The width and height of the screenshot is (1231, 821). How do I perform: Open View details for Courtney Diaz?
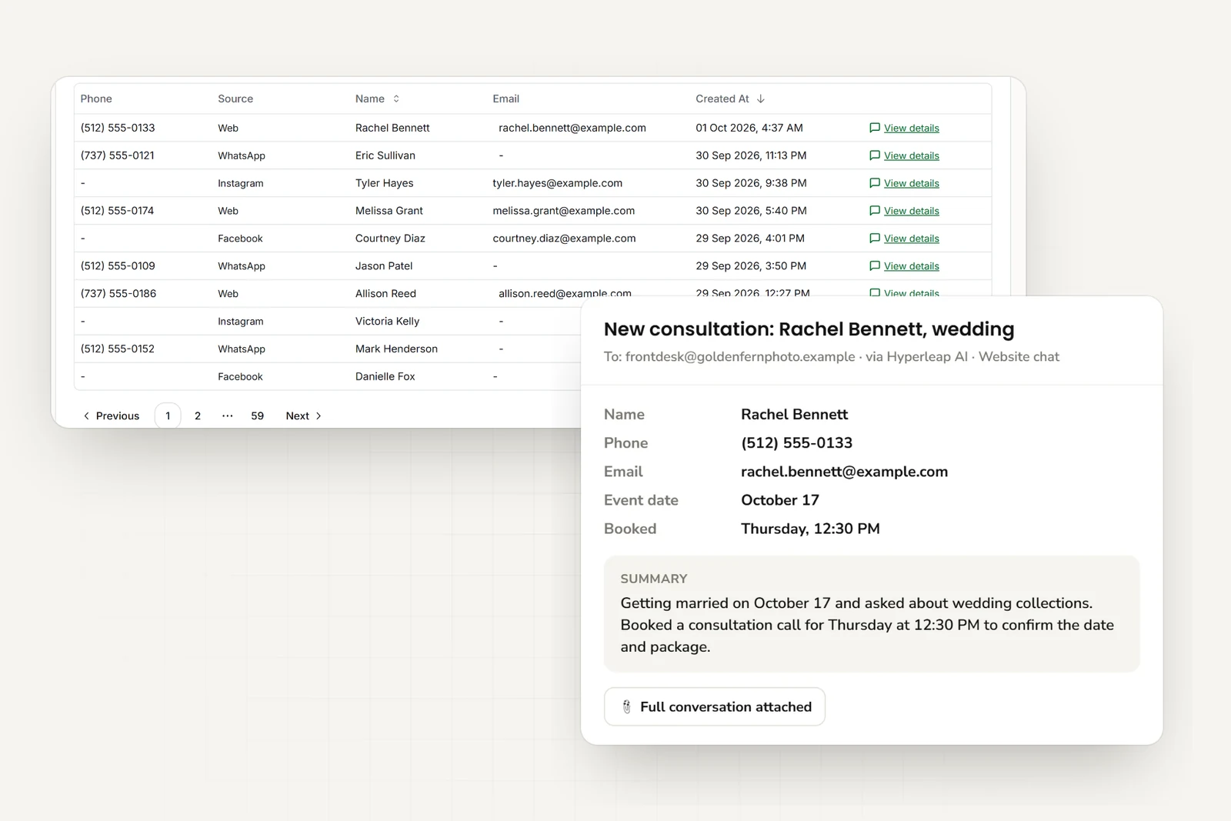click(912, 239)
